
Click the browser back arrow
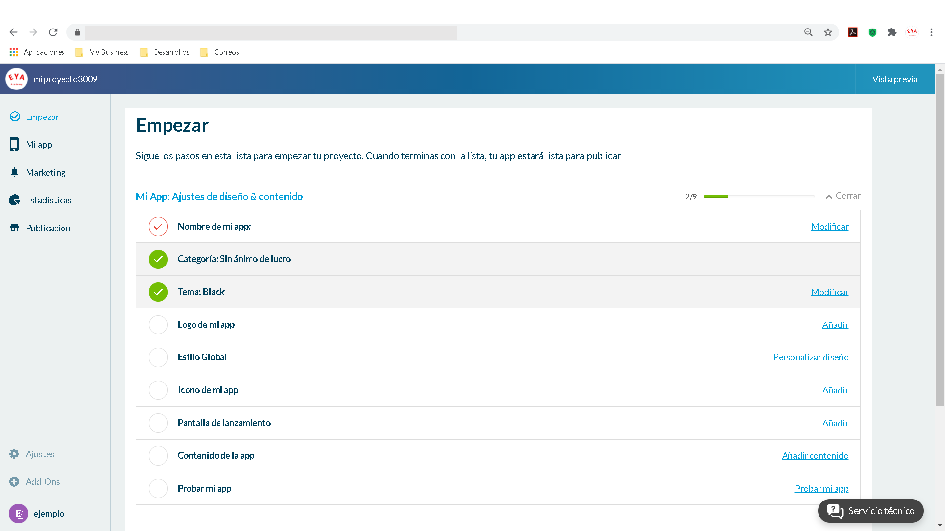13,32
